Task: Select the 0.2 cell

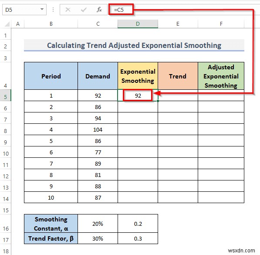Action: [138, 224]
